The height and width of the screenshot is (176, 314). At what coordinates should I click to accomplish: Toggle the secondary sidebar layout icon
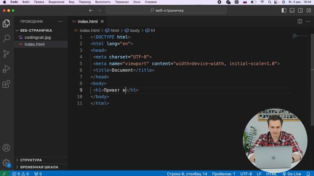coord(300,10)
